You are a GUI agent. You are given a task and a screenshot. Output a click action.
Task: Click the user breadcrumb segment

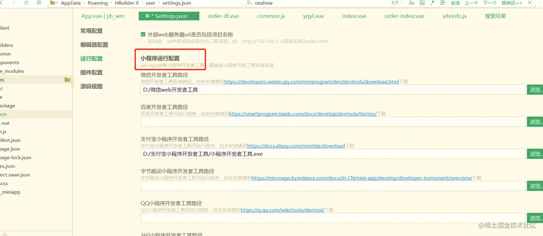click(x=150, y=3)
